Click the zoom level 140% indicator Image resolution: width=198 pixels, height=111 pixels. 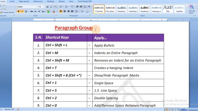click(x=183, y=109)
